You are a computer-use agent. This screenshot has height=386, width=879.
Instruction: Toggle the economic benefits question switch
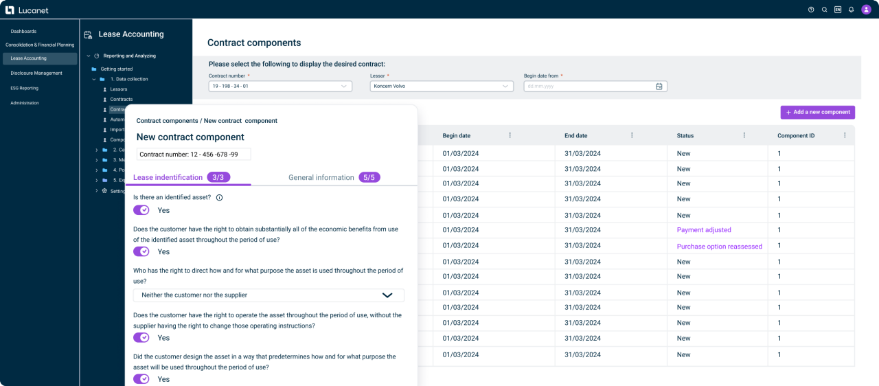pyautogui.click(x=141, y=251)
